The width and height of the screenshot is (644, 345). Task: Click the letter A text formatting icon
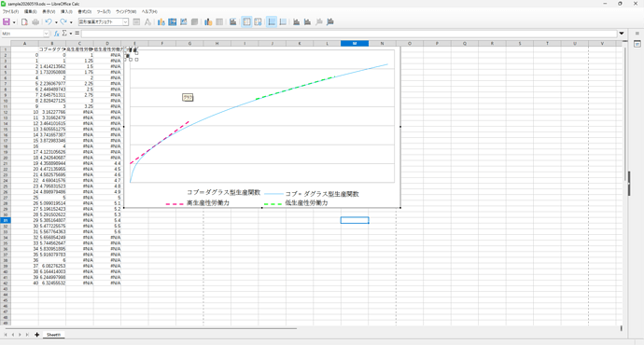point(147,22)
